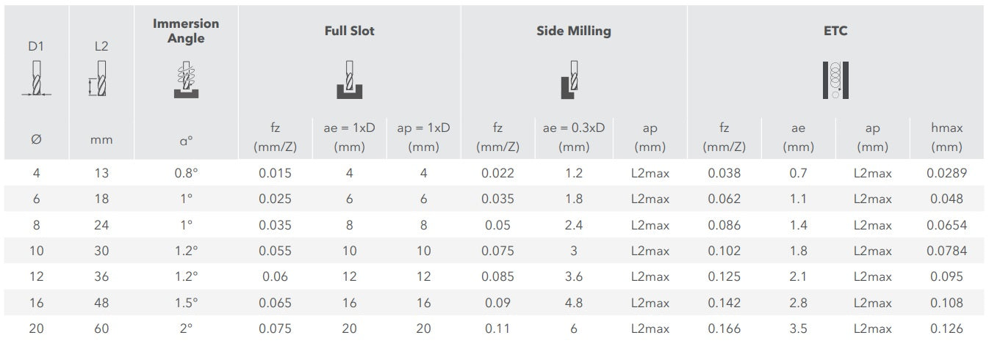Click the ETC trochoidal milling icon
Image resolution: width=989 pixels, height=349 pixels.
click(835, 80)
